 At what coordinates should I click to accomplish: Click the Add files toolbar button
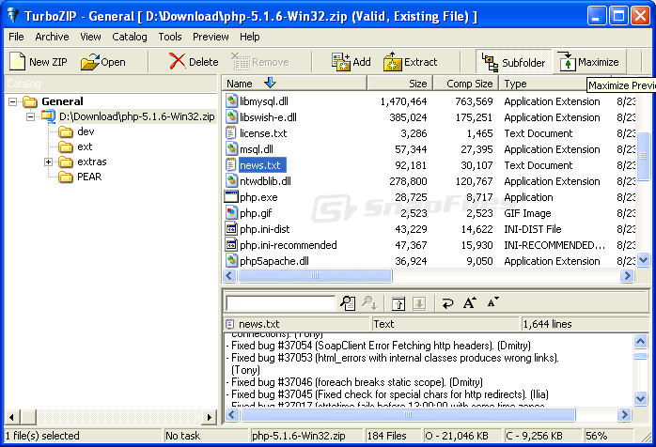[351, 62]
